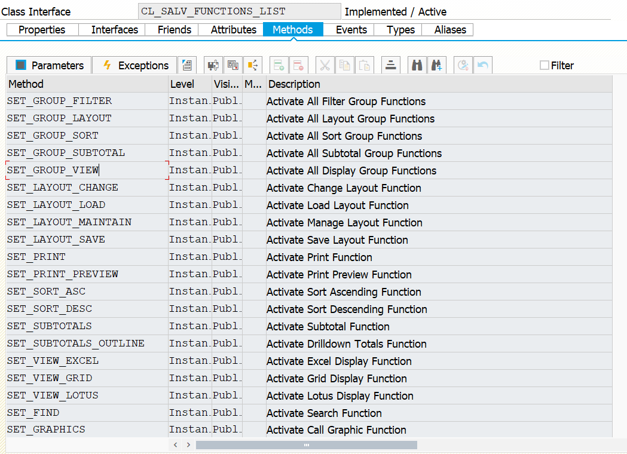Click the SET_GROUP_VIEW method field

click(x=87, y=170)
